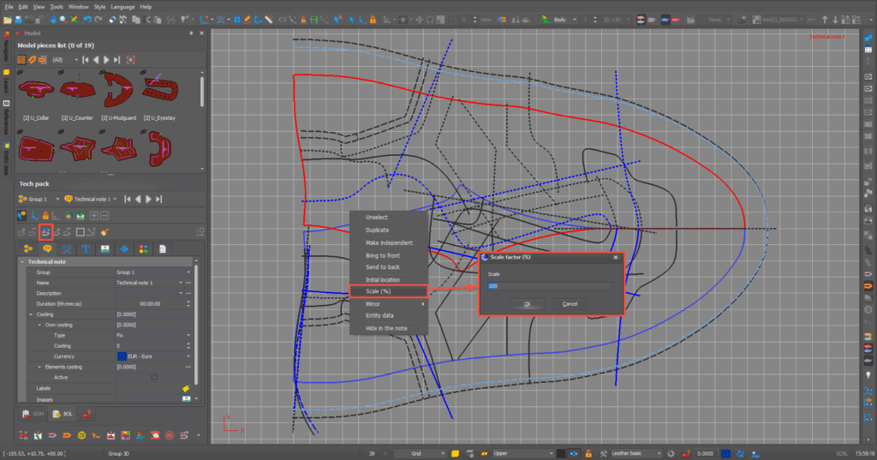The width and height of the screenshot is (877, 460).
Task: Open the Type dropdown set to Fix
Action: 186,335
